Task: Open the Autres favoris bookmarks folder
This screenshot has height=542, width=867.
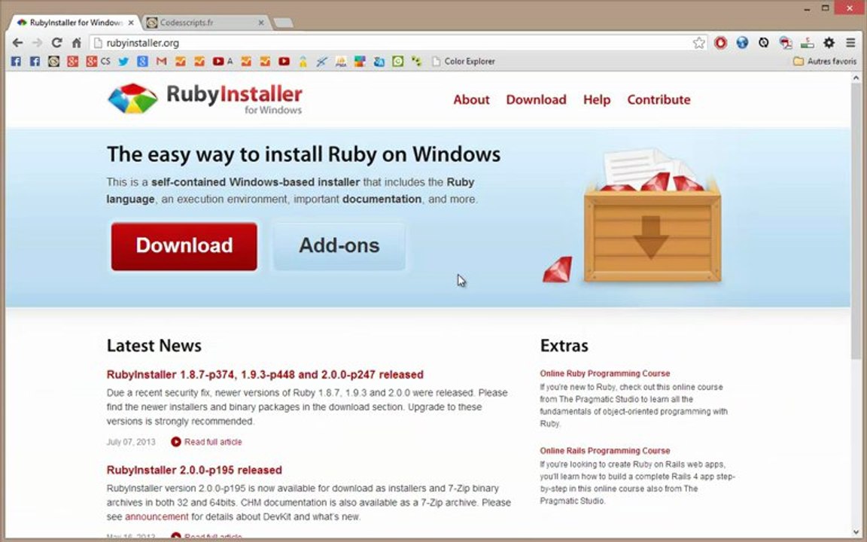Action: point(824,62)
